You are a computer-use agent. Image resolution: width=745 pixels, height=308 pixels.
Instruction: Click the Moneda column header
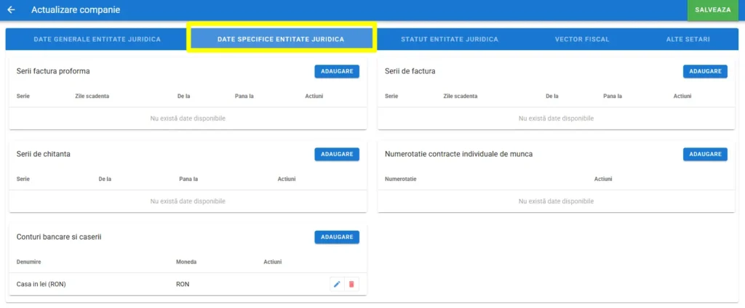tap(186, 262)
